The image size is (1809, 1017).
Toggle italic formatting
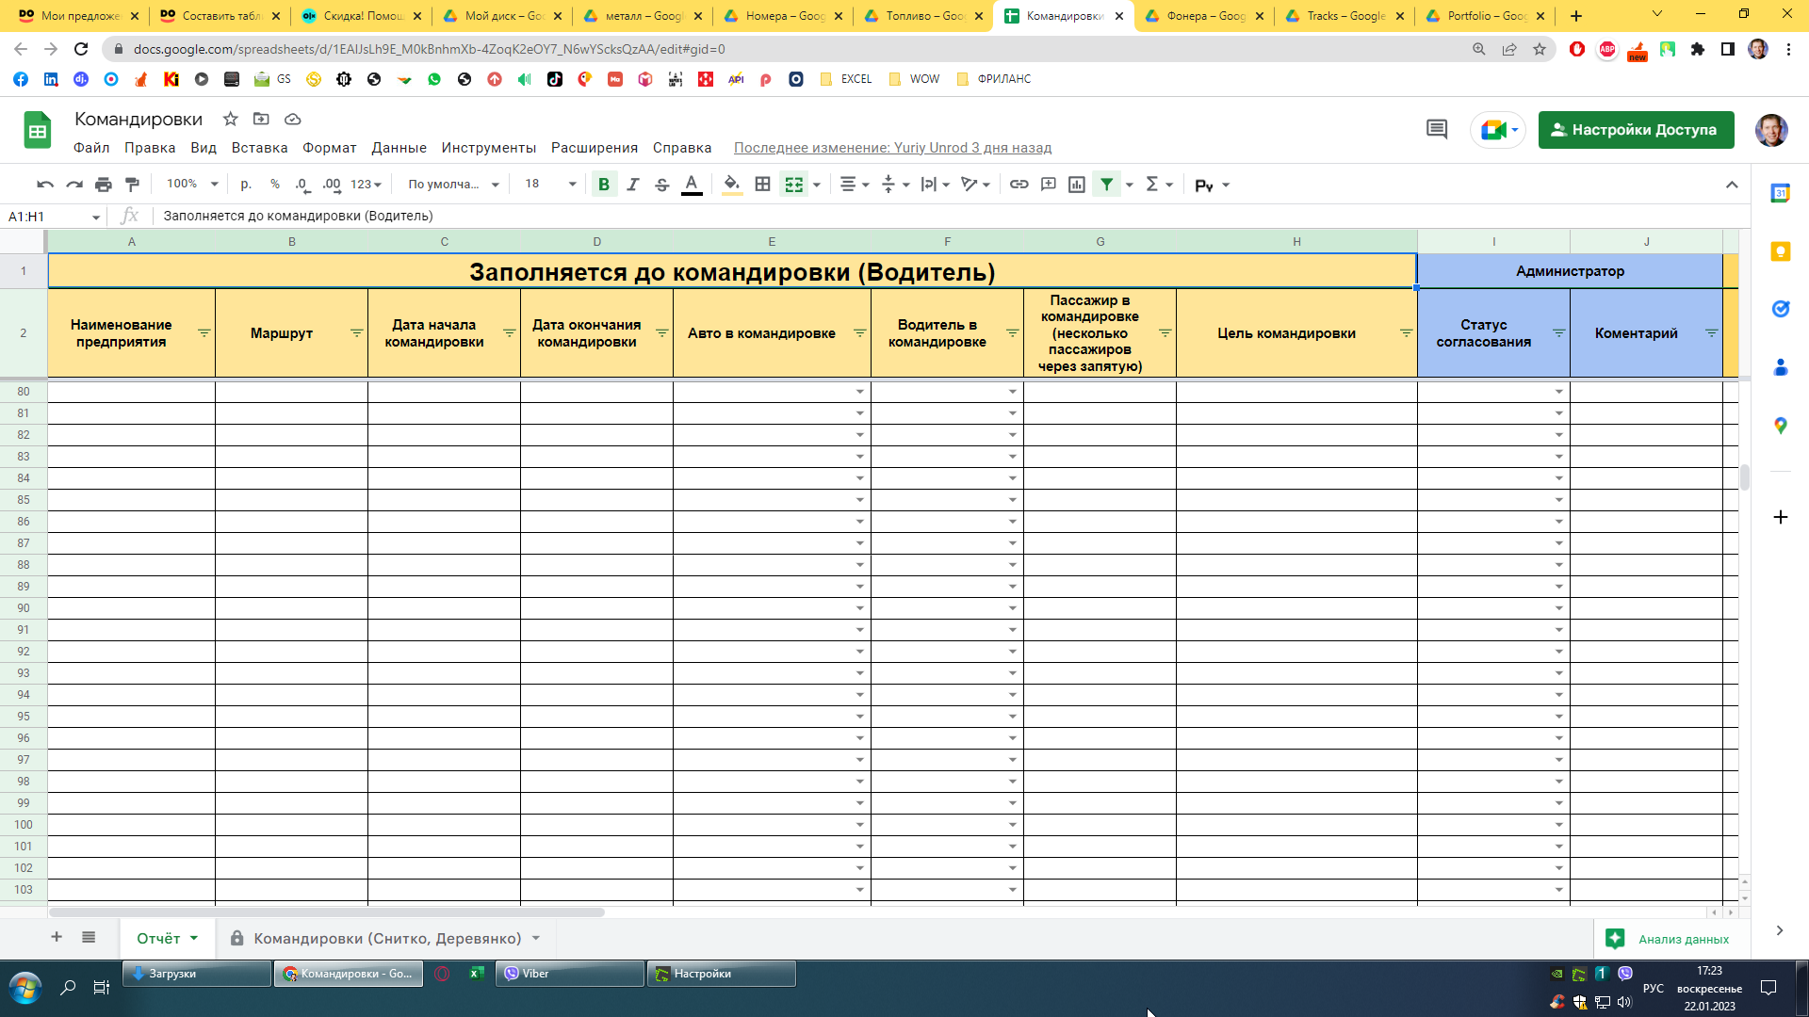633,185
